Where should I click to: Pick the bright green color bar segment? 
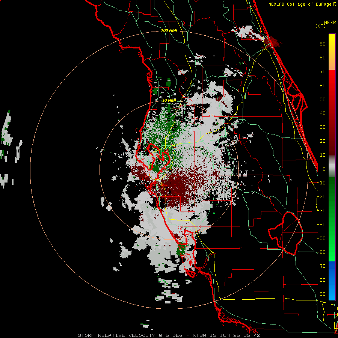(x=332, y=248)
